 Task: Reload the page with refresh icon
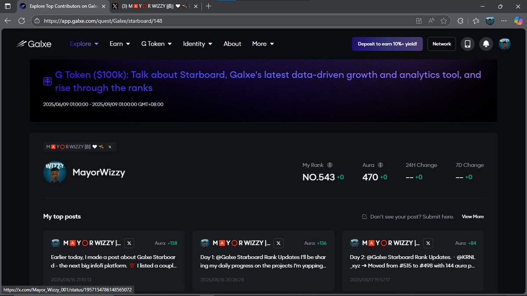click(22, 21)
